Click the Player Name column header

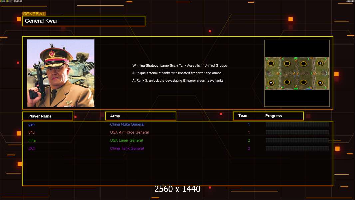[x=48, y=116]
